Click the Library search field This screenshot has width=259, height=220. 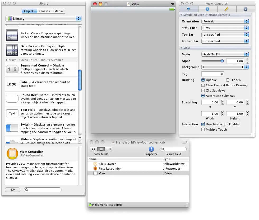42,189
